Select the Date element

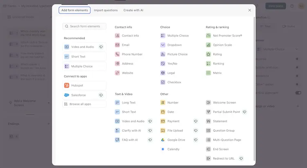[x=167, y=112]
